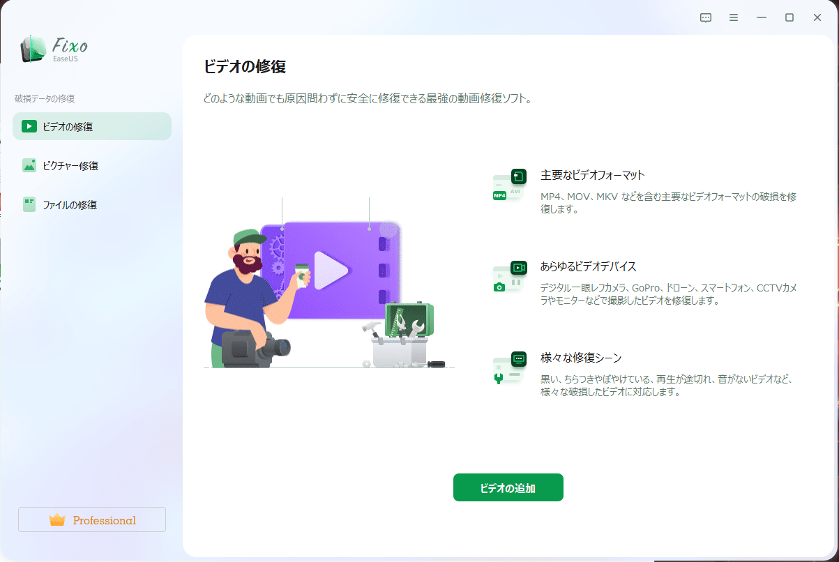Switch to ピクチャー修復 in sidebar
The width and height of the screenshot is (839, 562).
click(92, 165)
